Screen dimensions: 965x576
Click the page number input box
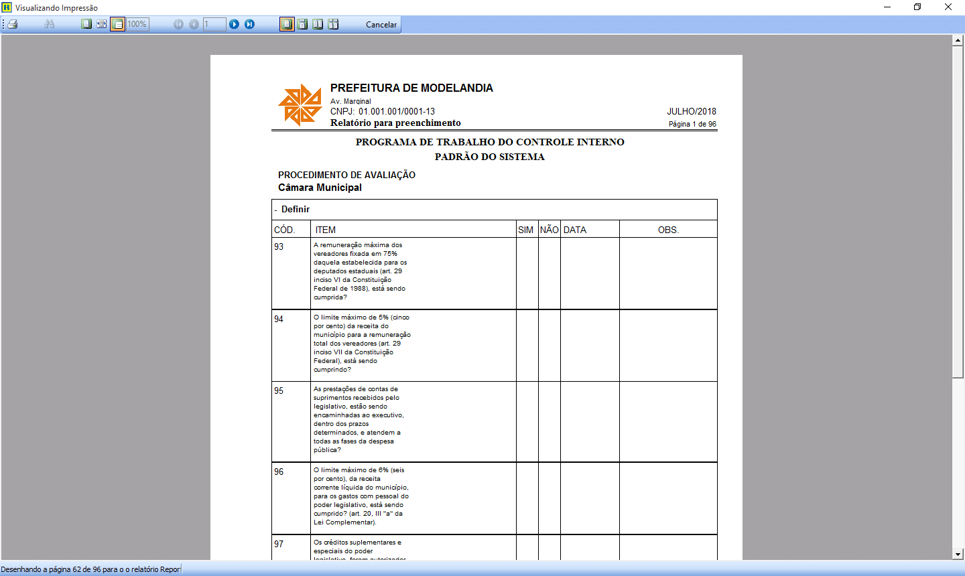(x=214, y=24)
